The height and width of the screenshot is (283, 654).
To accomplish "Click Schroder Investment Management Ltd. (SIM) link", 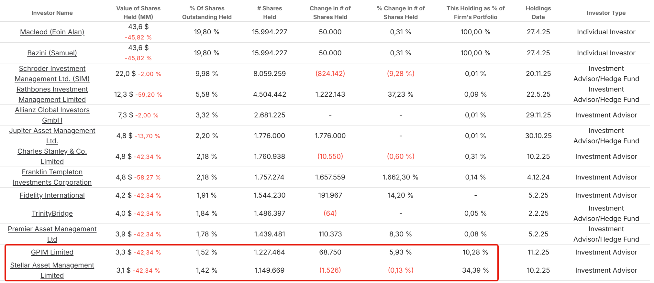I will [x=52, y=74].
